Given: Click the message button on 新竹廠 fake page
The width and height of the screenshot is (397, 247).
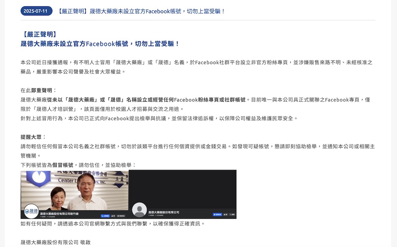Looking at the screenshot, I should (121, 216).
